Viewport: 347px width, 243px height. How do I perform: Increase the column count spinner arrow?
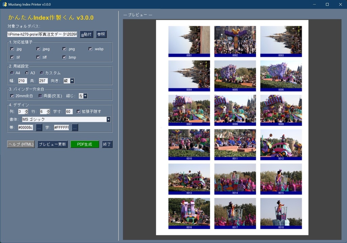[x=26, y=110]
